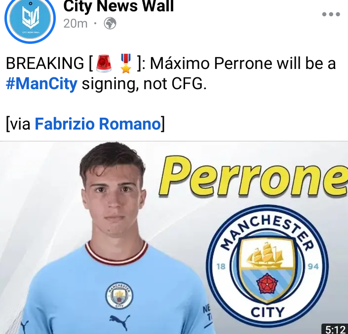The width and height of the screenshot is (348, 334).
Task: Click the yellow Perrone title text
Action: pos(254,177)
